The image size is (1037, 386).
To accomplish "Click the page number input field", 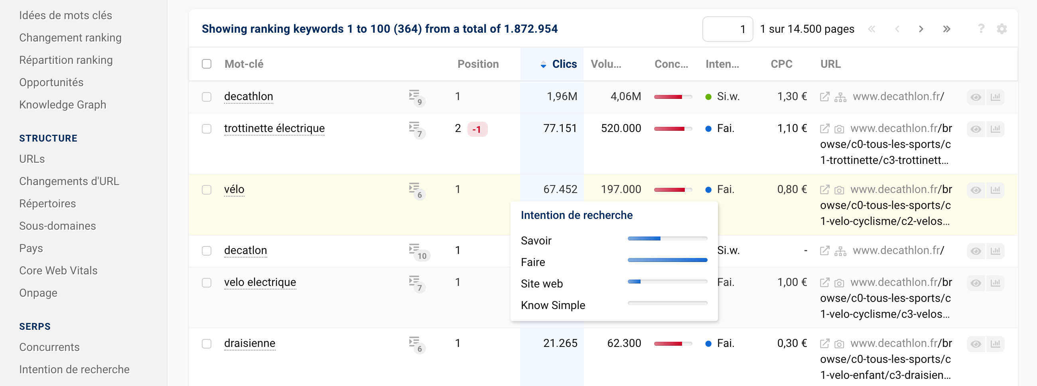I will (727, 29).
